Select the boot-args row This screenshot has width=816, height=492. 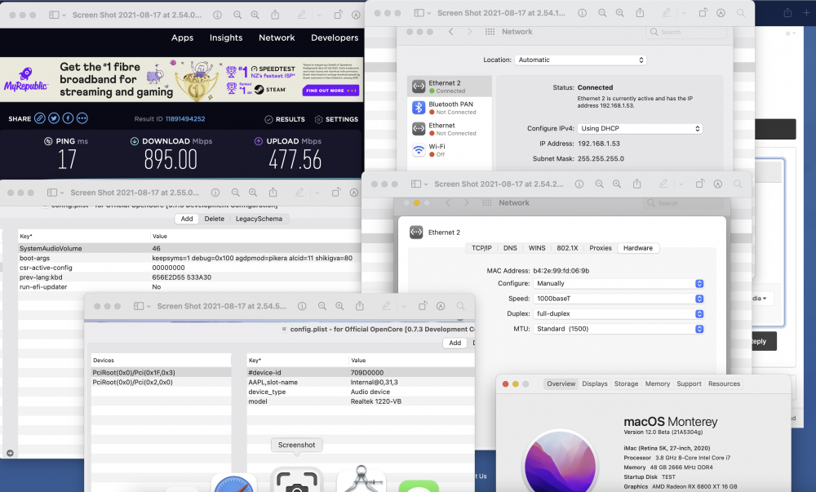coord(190,258)
